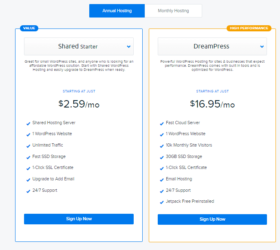Click the checkmark beside Shared Hosting Server
280x250 pixels.
(28, 123)
